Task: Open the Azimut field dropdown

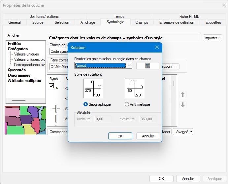Action: coord(129,65)
